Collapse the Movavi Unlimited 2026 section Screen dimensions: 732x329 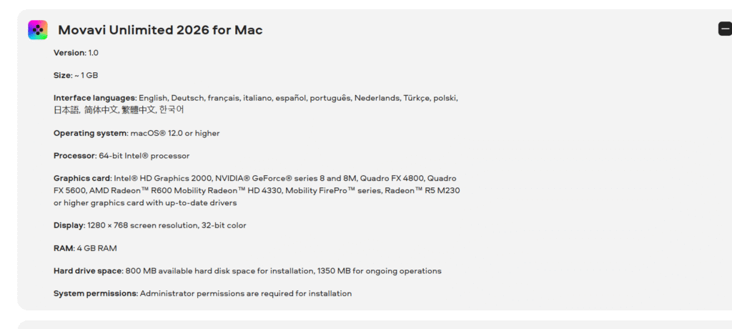725,29
